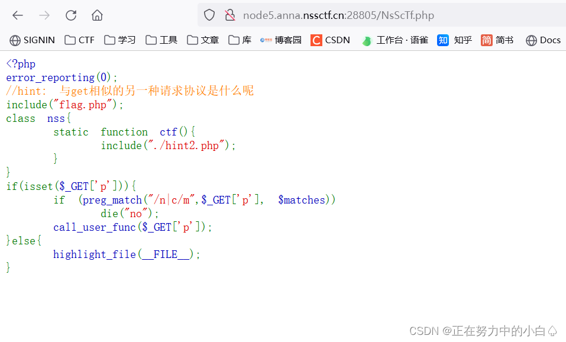Click the 知乎 bookmark icon
This screenshot has width=566, height=342.
[x=443, y=40]
